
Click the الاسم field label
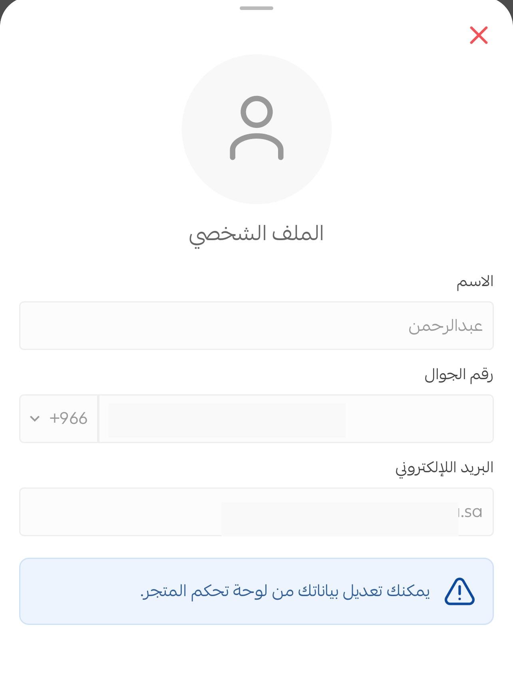pos(475,282)
